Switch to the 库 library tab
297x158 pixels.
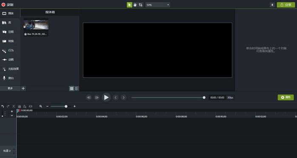point(10,22)
